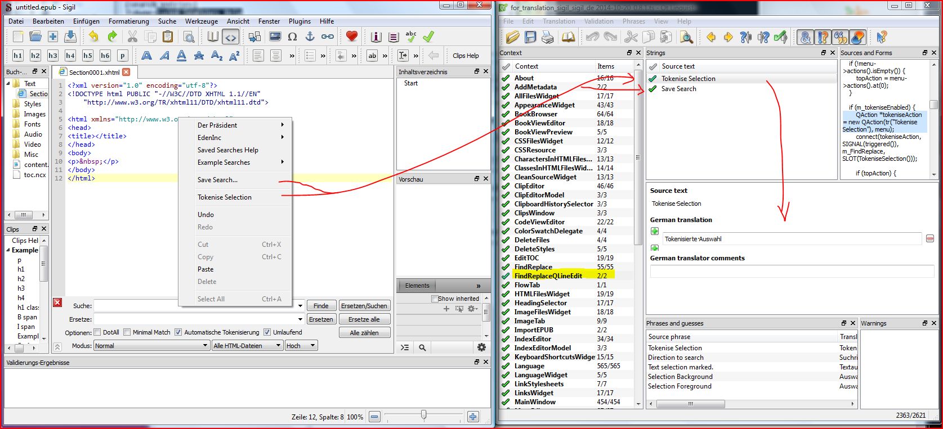Enable the DotAll option checkbox
The image size is (943, 429).
(97, 332)
